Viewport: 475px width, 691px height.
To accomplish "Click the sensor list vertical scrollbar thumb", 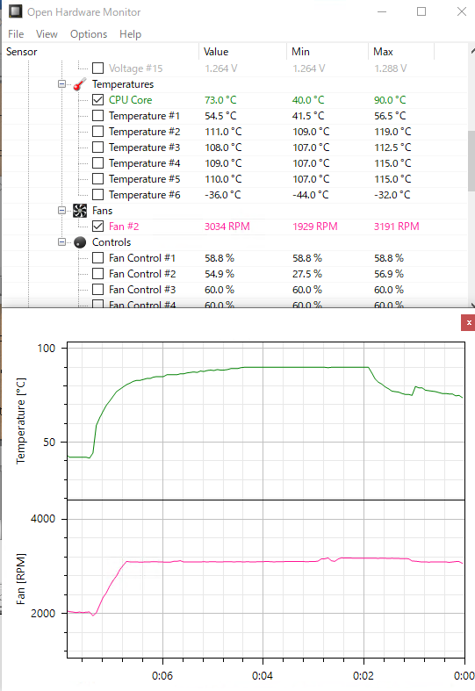I will coord(471,161).
